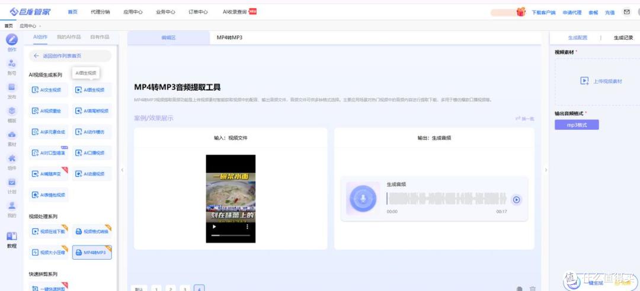Open the 计划 (plan) sidebar icon

pos(12,182)
